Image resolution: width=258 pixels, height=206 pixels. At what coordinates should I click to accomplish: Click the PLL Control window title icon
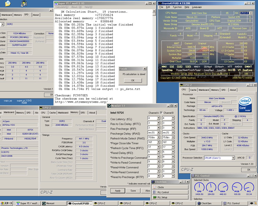(x=193, y=176)
